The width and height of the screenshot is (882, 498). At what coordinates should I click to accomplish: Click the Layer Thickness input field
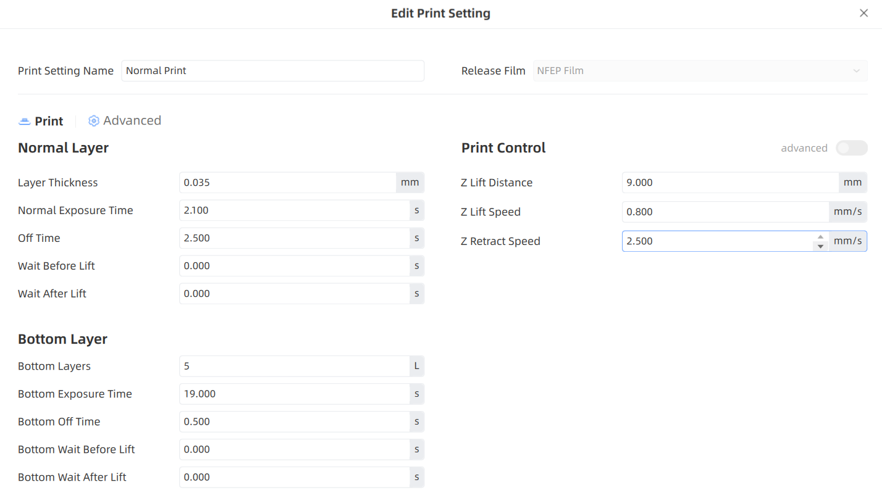click(288, 183)
